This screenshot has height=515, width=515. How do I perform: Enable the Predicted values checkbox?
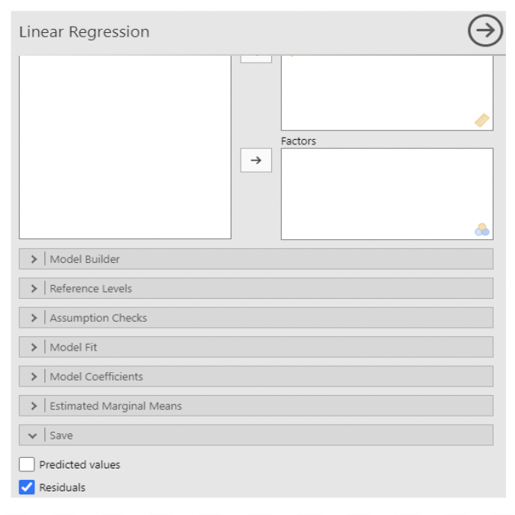pyautogui.click(x=28, y=465)
